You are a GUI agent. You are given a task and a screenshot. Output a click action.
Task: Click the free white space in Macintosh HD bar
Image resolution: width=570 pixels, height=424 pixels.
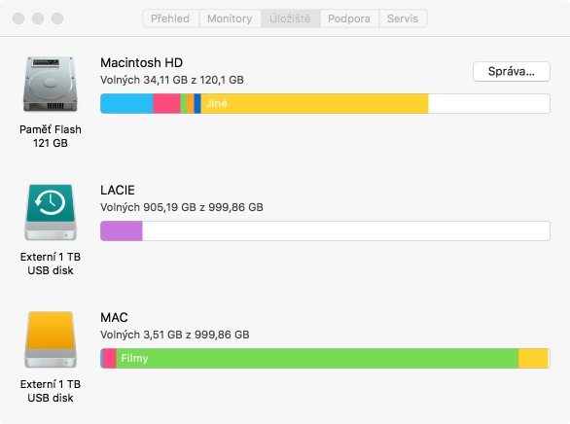(x=489, y=103)
